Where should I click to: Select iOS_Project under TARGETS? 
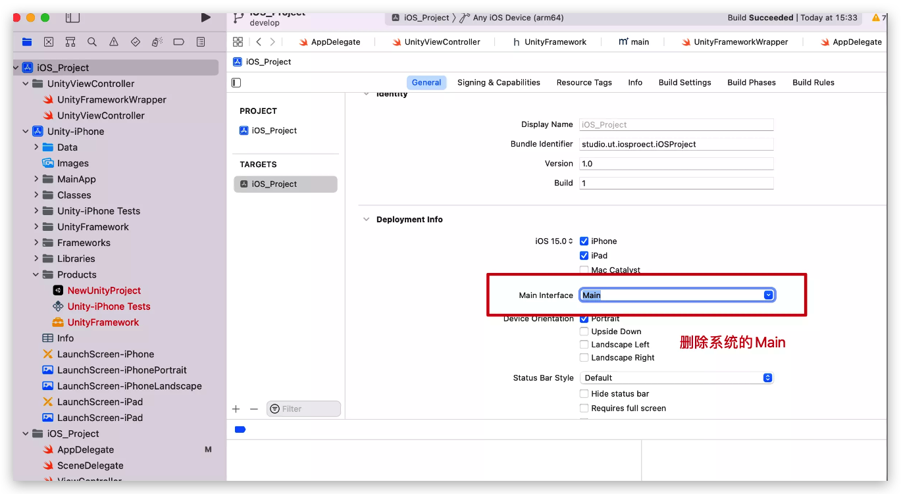pos(286,184)
